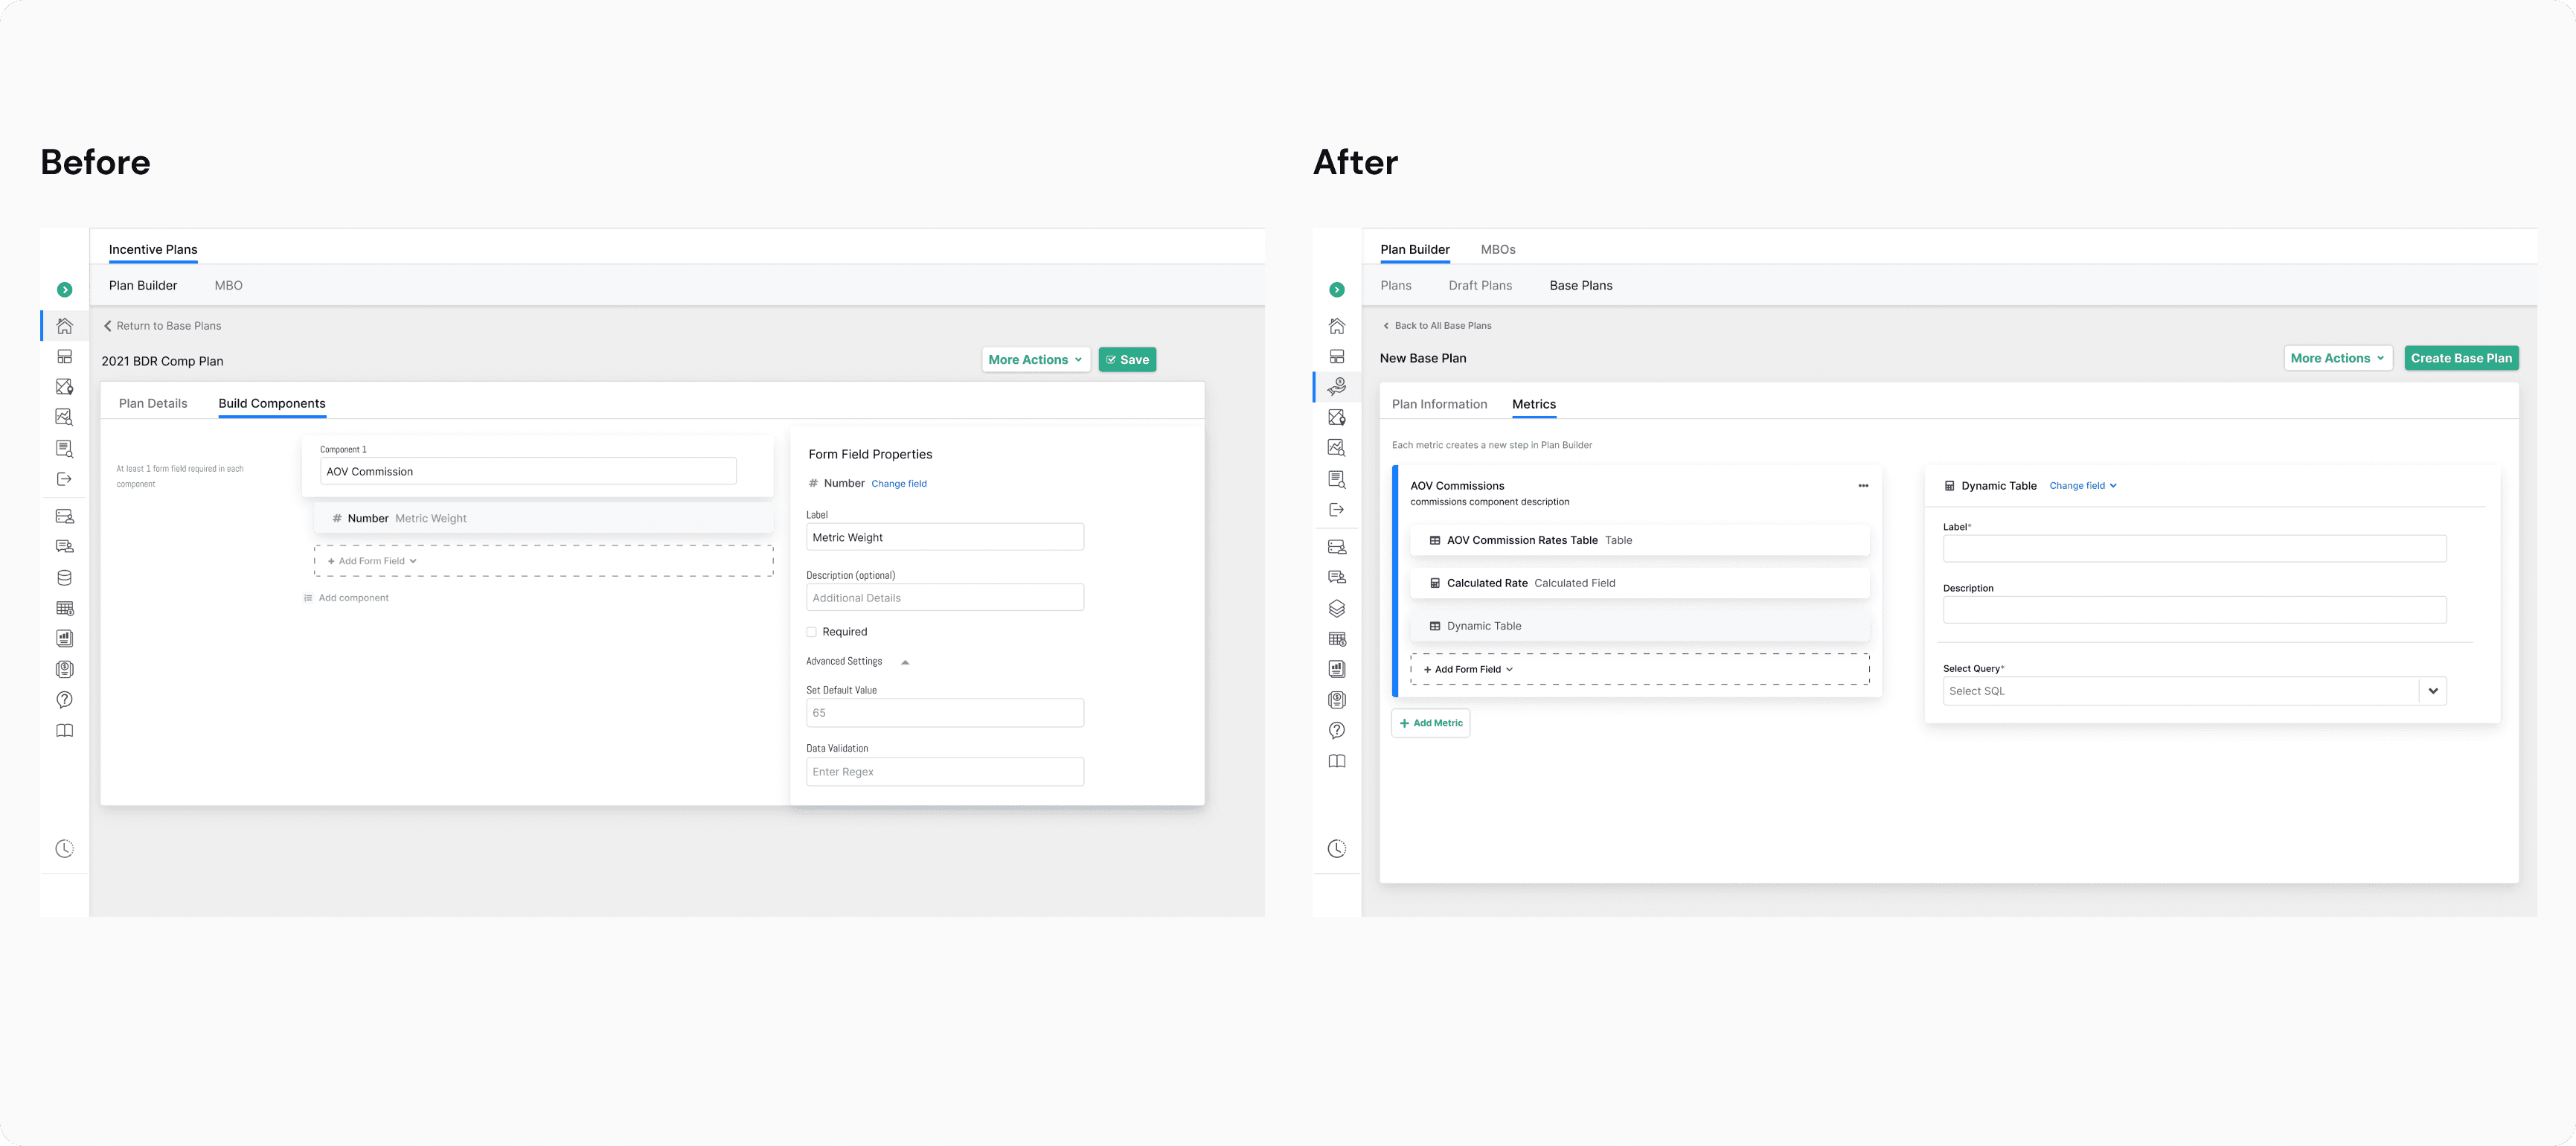Screen dimensions: 2576x1146
Task: Enable the Required checkbox
Action: pos(812,632)
